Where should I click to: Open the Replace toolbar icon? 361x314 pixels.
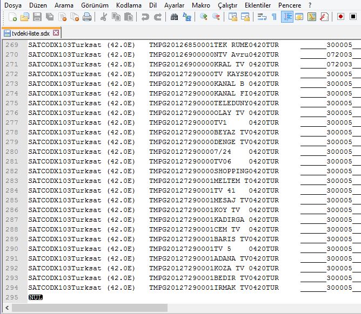tap(187, 17)
